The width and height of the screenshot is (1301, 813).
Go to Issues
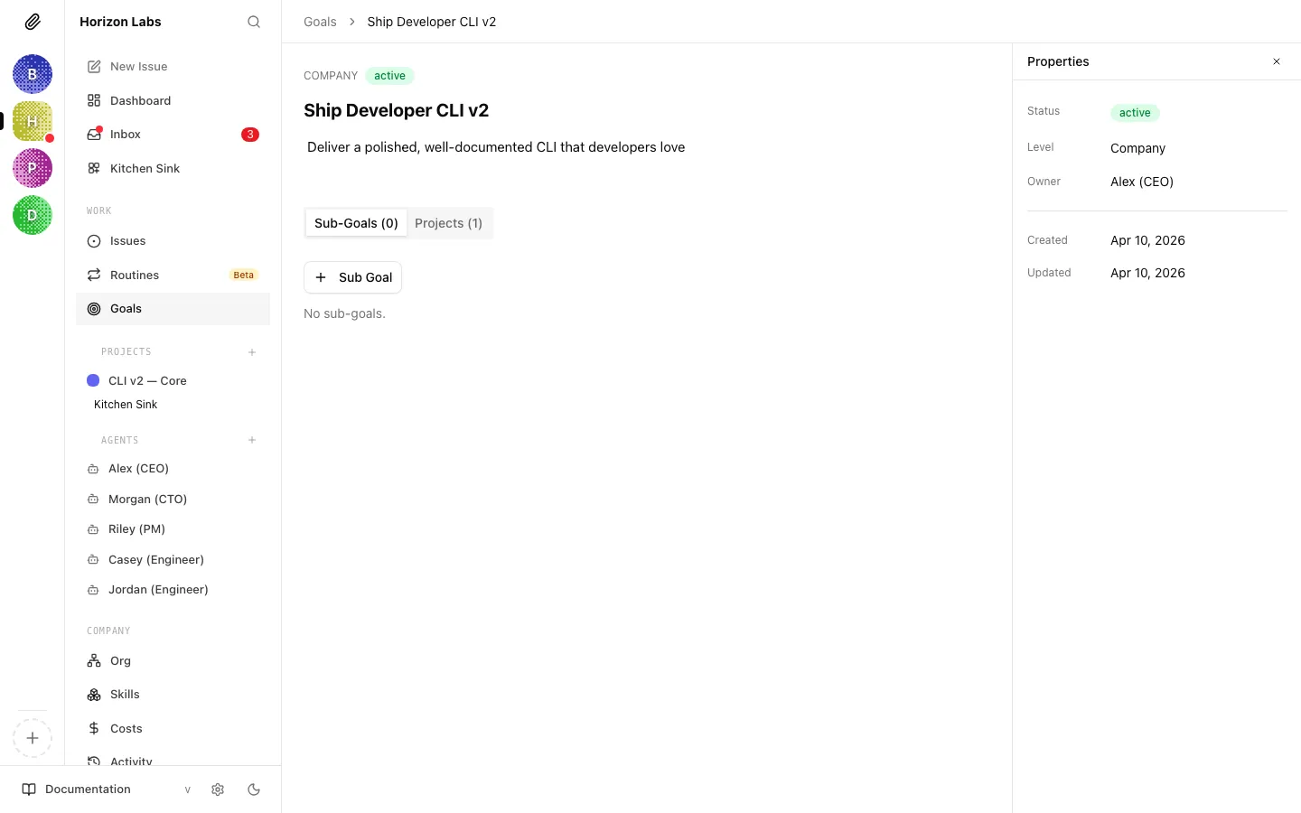tap(173, 241)
